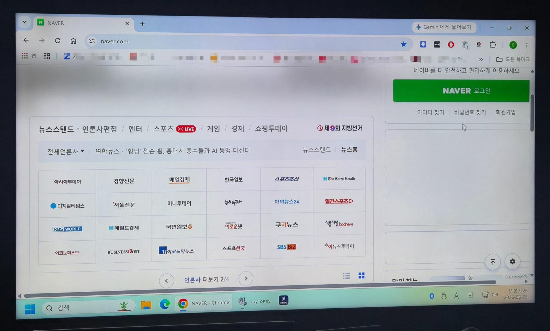Open 서울신문 press logo

pyautogui.click(x=124, y=205)
